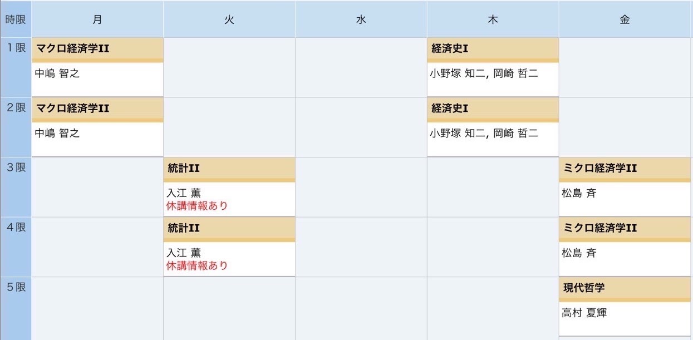Open Tuesday 4th period 統計II course
The image size is (693, 340).
coord(183,228)
